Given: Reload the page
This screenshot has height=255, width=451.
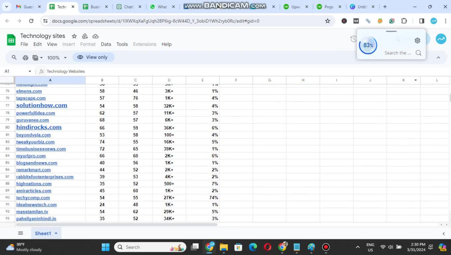Looking at the screenshot, I should [31, 21].
